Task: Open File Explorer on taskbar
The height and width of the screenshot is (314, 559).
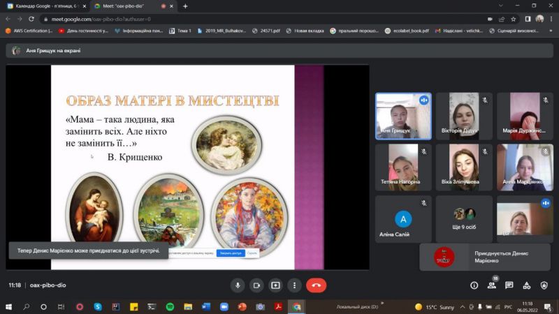Action: click(x=188, y=307)
